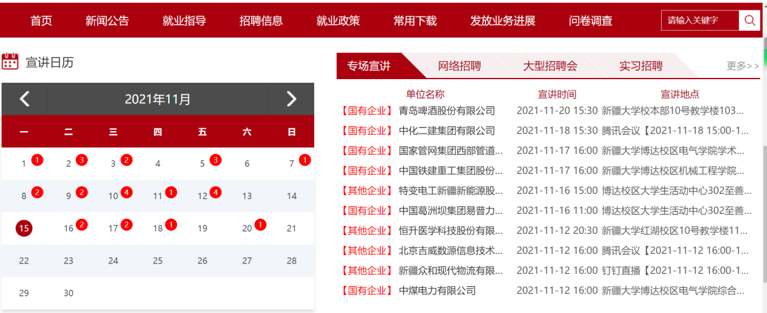Open the 招聘信息 menu
Image resolution: width=767 pixels, height=313 pixels.
261,21
